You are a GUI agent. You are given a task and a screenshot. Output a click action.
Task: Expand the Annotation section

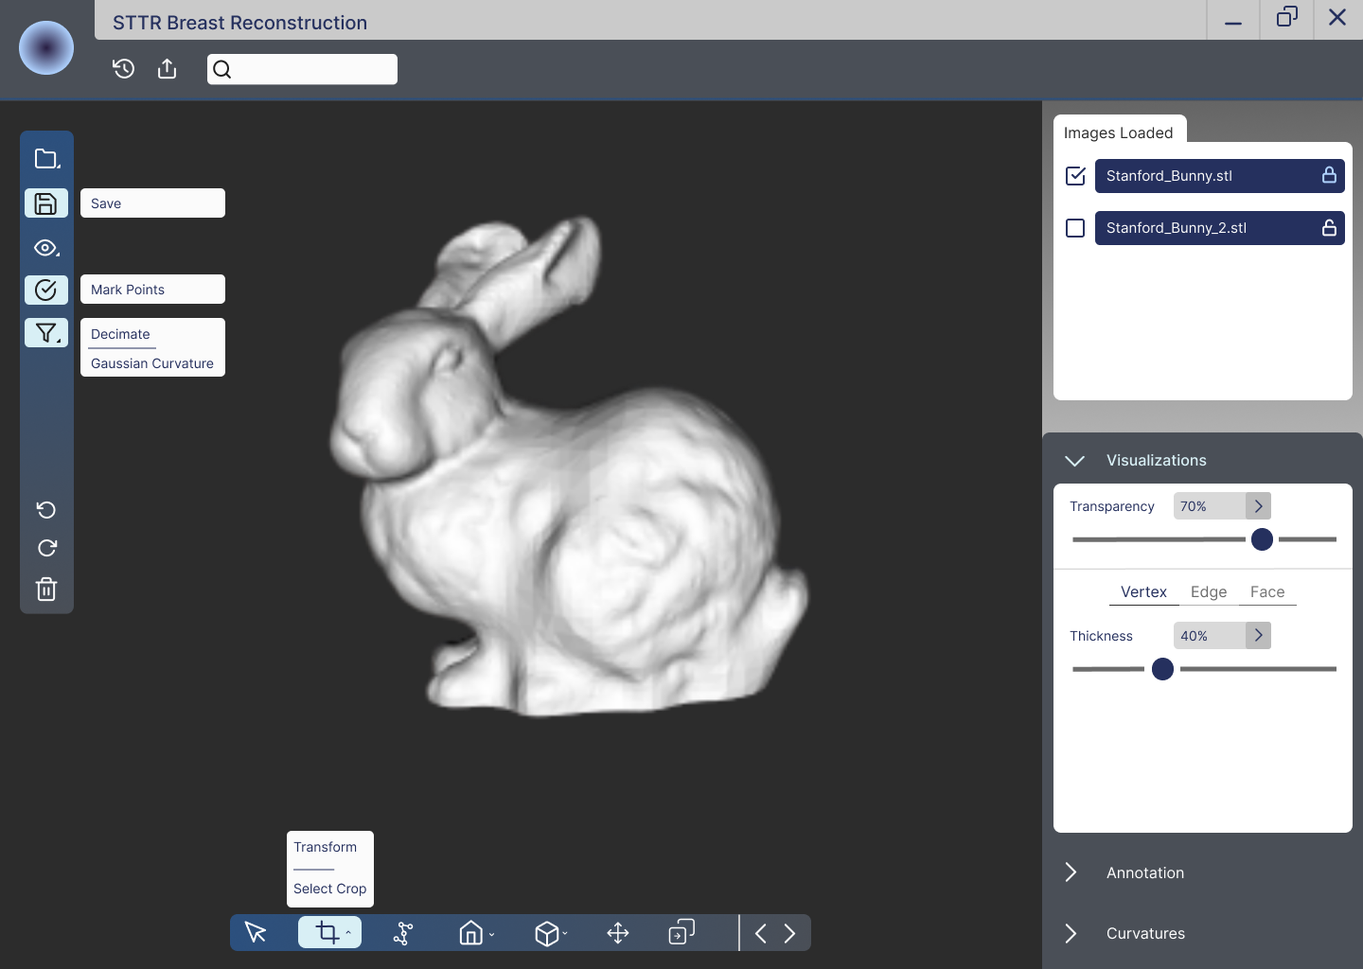pos(1071,872)
